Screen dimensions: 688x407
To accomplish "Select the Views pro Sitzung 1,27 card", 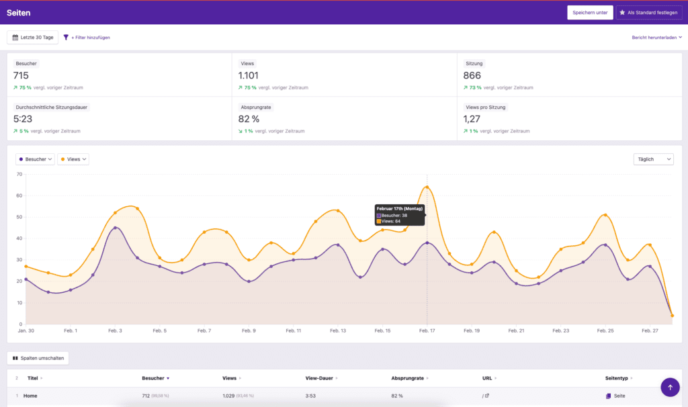I will tap(570, 118).
